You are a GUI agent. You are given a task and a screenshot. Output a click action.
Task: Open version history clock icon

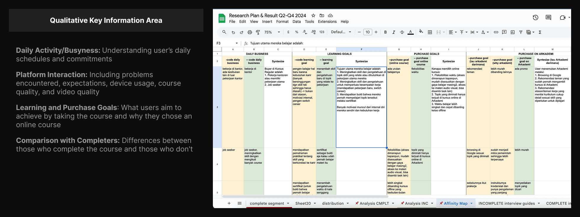(535, 17)
